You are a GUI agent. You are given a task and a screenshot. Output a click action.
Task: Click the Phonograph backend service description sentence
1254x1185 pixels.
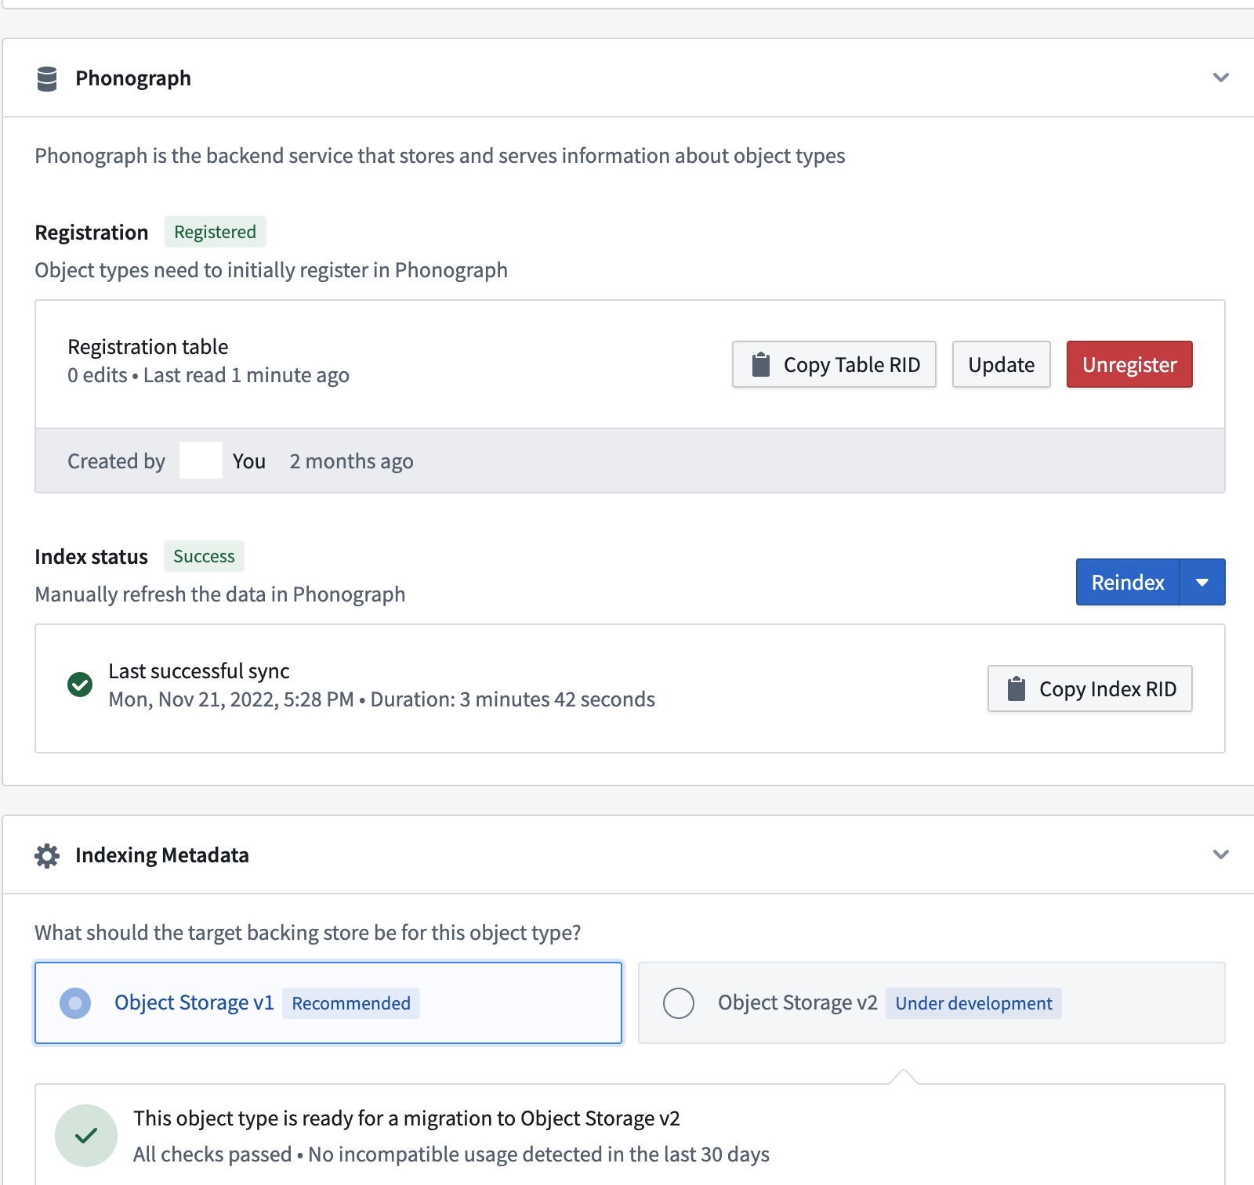tap(440, 156)
